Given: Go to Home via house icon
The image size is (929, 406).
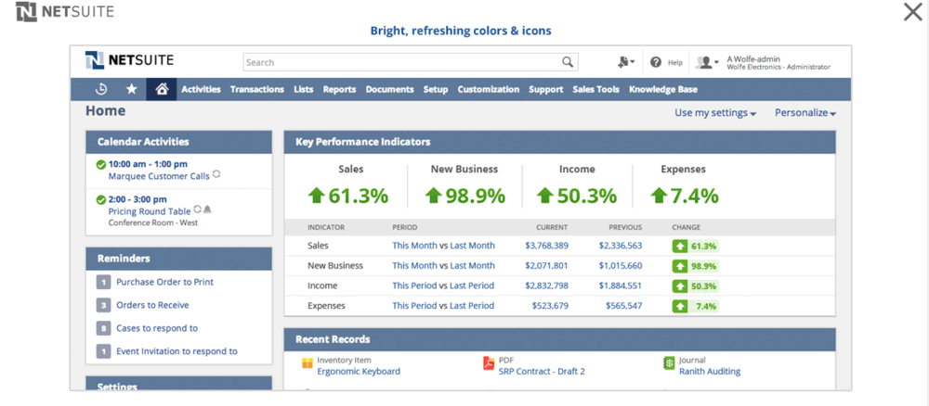Looking at the screenshot, I should tap(162, 89).
